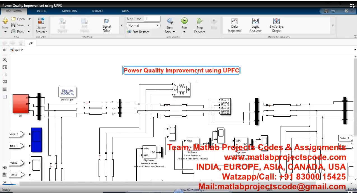Click the Run simulation button
This screenshot has width=357, height=193.
(184, 21)
